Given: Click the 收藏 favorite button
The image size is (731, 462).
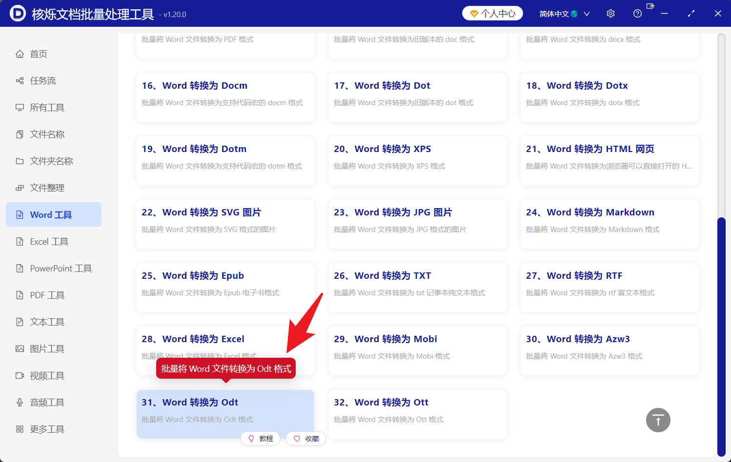Looking at the screenshot, I should [306, 439].
